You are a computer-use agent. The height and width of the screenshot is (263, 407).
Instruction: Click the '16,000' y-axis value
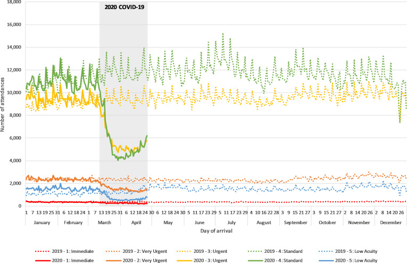coord(14,24)
